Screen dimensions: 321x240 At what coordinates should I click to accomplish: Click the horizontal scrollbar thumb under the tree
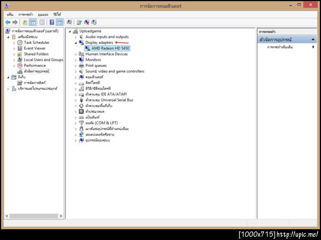pyautogui.click(x=34, y=216)
